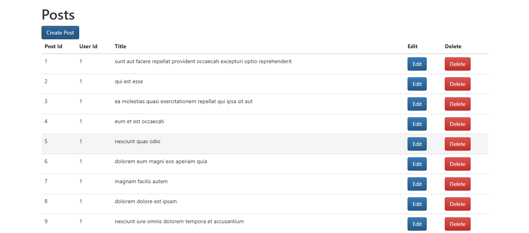This screenshot has height=233, width=529.
Task: Select the Title column header
Action: 120,46
